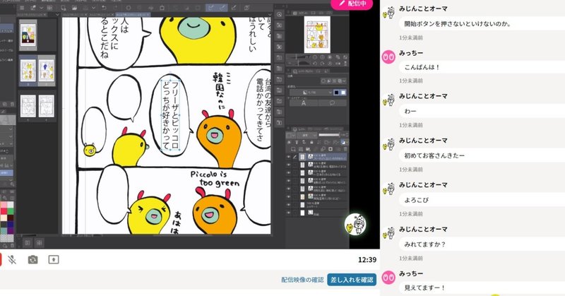This screenshot has height=296, width=565.
Task: Click the chat message 初めてお客さんきたー
Action: tap(434, 155)
